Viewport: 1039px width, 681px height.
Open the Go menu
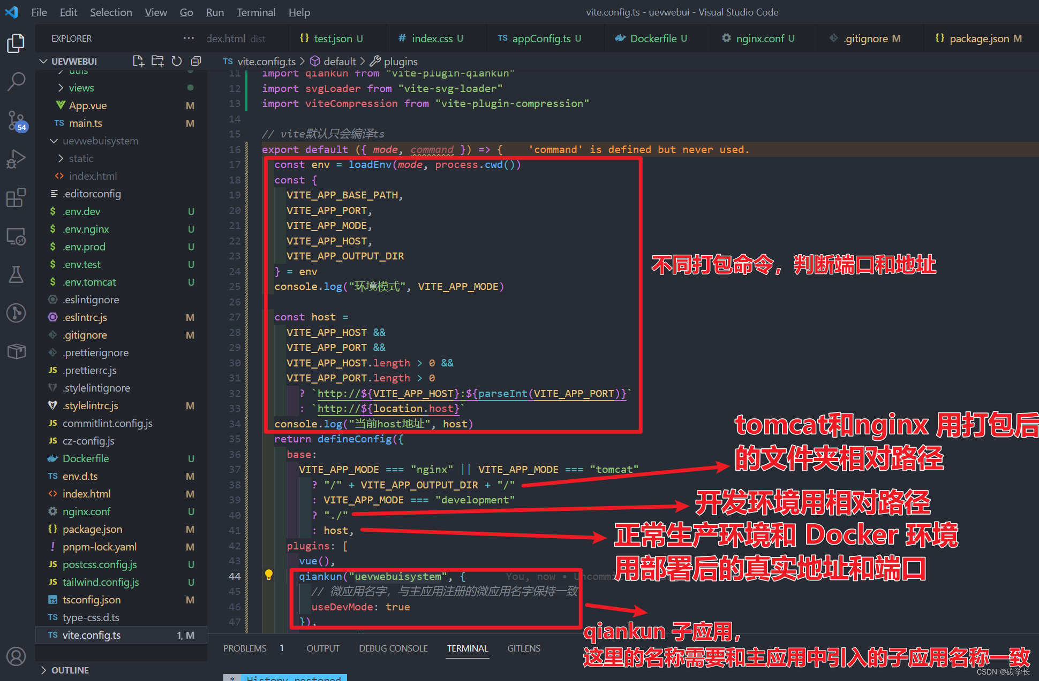[186, 12]
